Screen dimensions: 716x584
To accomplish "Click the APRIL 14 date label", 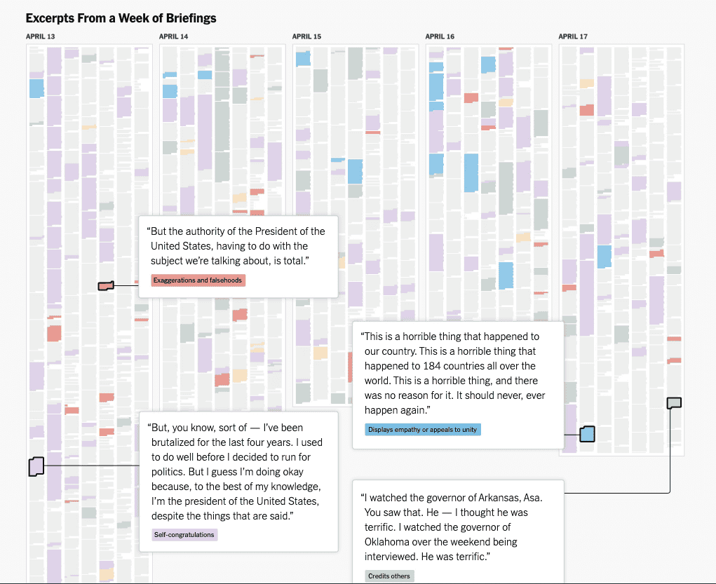I will click(x=174, y=36).
